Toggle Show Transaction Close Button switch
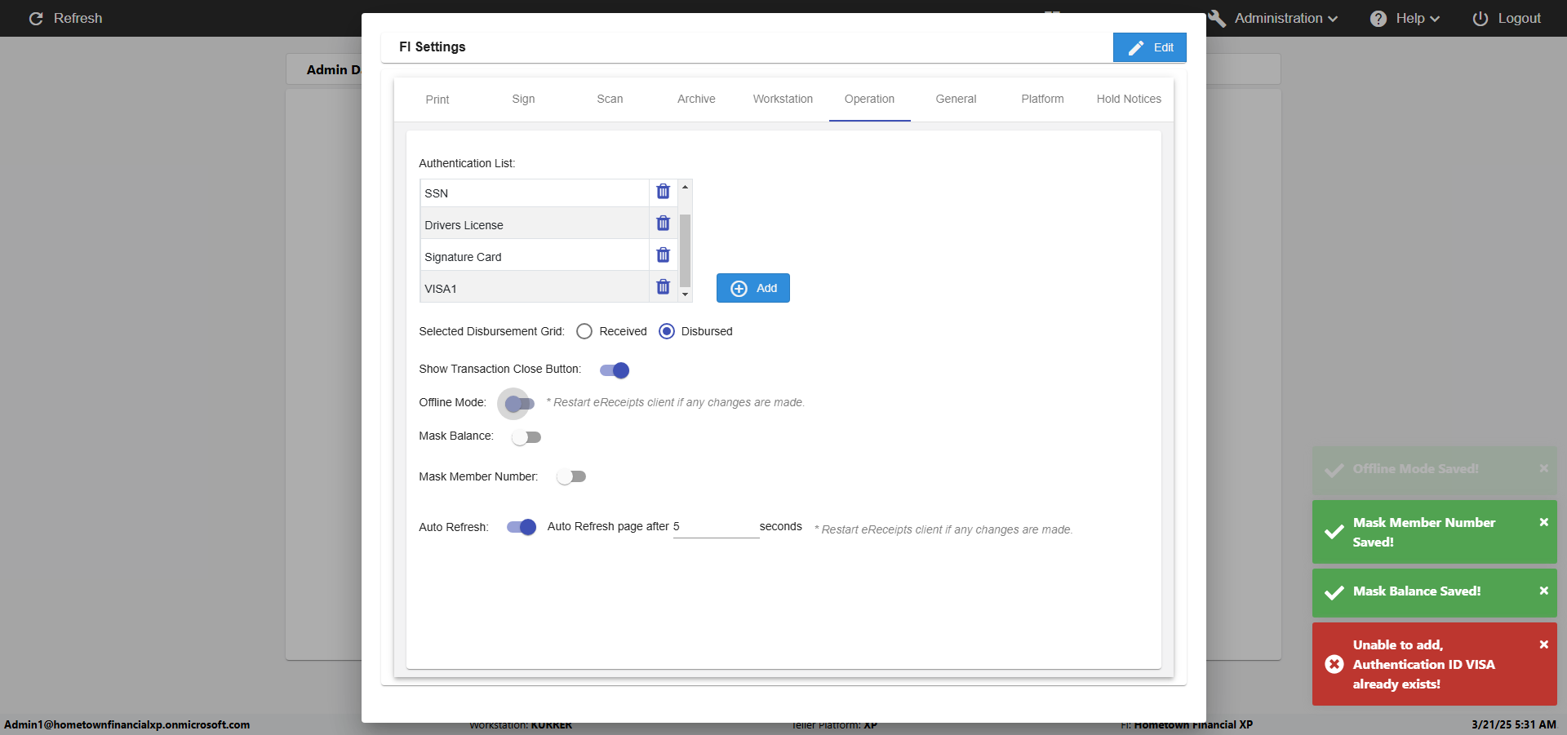The width and height of the screenshot is (1567, 735). (615, 370)
